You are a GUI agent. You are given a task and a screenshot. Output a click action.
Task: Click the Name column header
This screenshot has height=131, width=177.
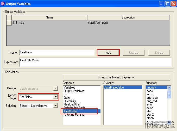pos(49,17)
